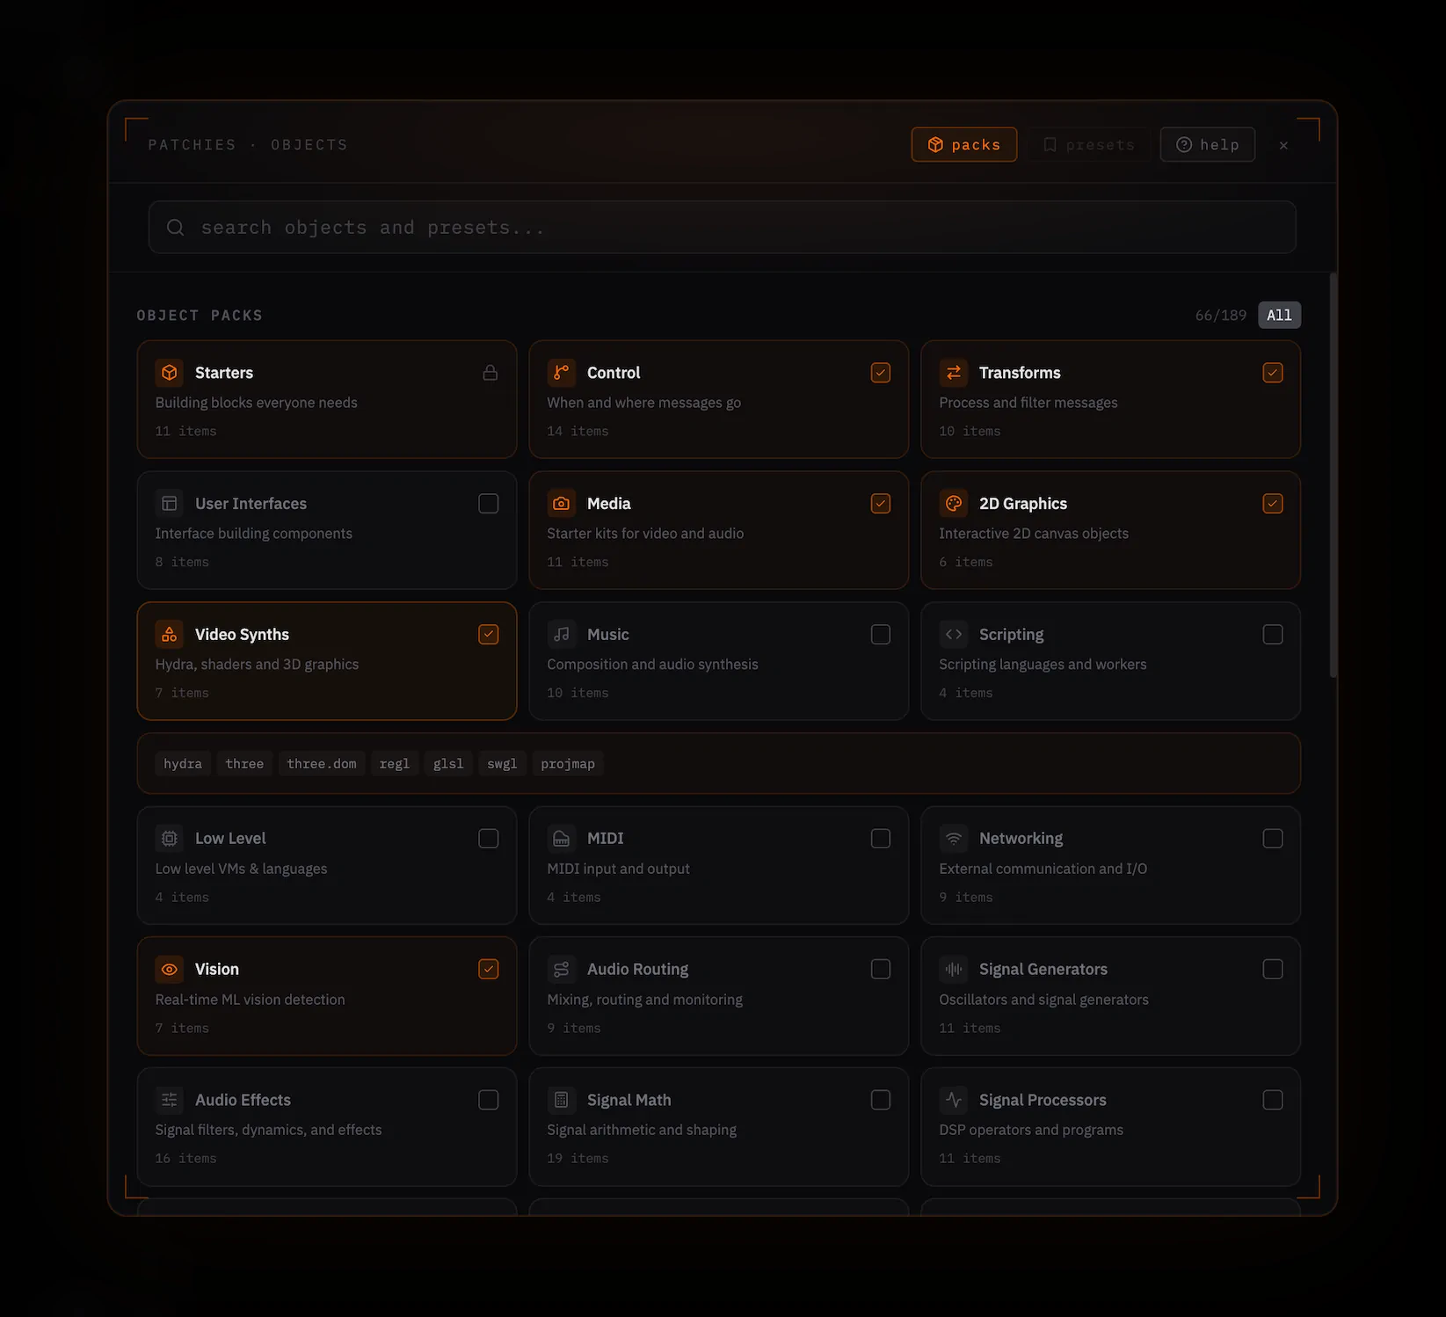Enable the Audio Effects pack checkbox

(488, 1100)
